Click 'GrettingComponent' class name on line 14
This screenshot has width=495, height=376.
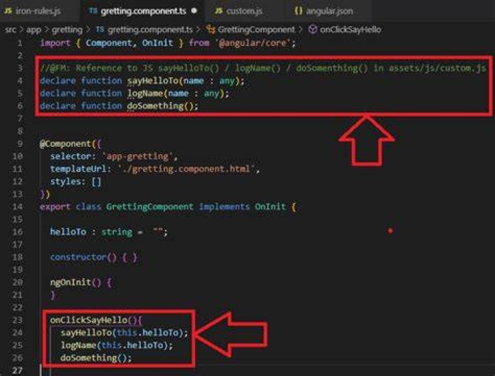pos(150,207)
